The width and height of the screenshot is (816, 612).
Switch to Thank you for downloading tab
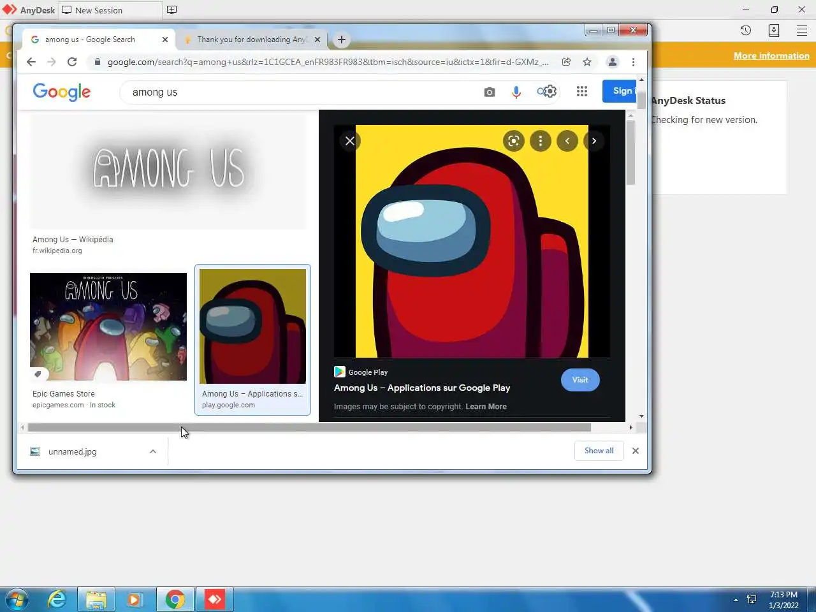point(252,40)
